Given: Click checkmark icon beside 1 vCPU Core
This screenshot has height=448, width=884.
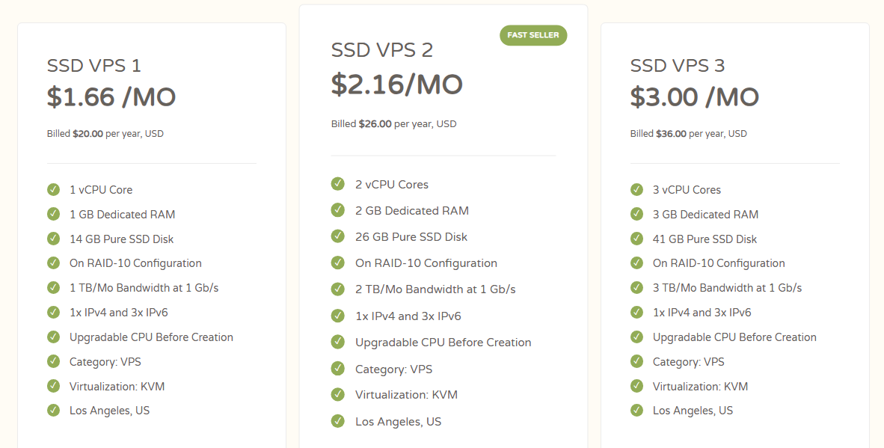Looking at the screenshot, I should (53, 189).
